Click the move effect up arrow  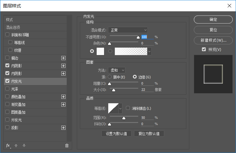[x=16, y=145]
